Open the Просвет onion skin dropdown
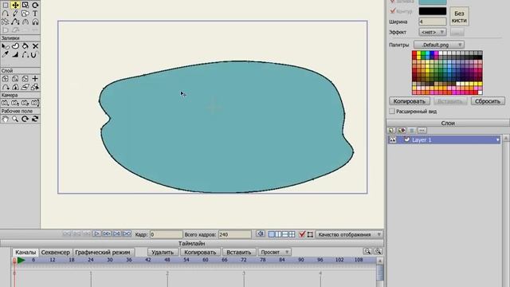 click(274, 252)
